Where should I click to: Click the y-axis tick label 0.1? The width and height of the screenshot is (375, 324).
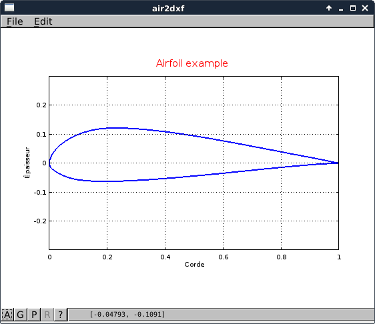pos(41,134)
